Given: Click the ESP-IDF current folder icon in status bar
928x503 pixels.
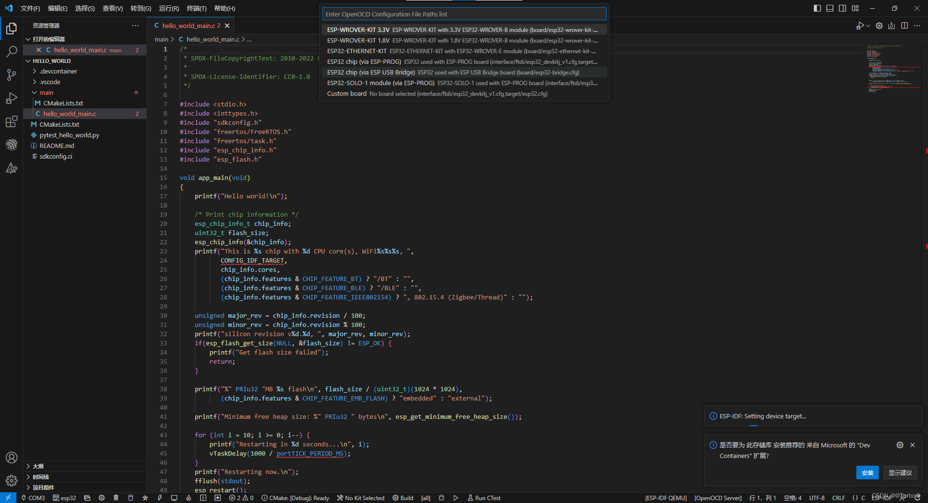Looking at the screenshot, I should 87,498.
